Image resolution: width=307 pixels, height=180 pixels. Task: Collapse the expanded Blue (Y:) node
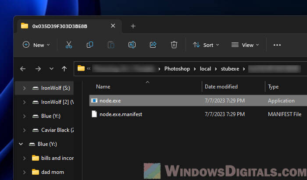tap(21, 144)
